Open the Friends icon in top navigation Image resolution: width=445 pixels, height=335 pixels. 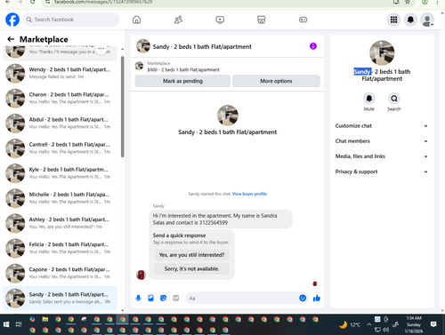(x=178, y=20)
